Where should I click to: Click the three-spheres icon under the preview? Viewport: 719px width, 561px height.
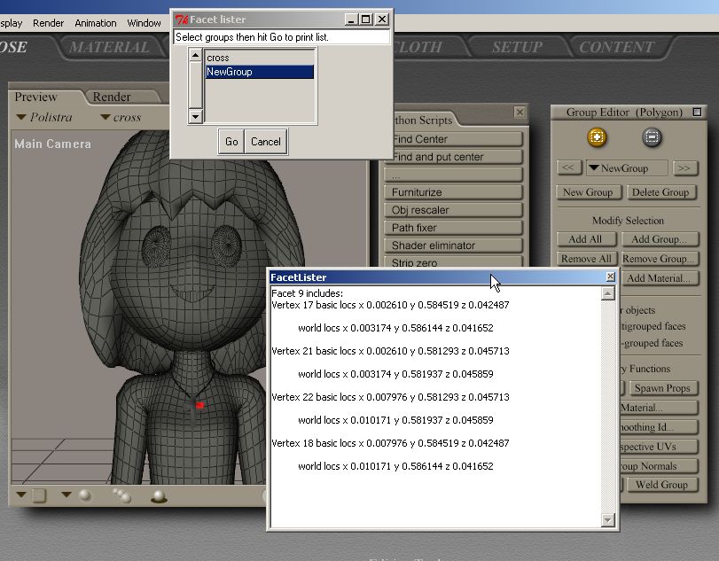[122, 496]
